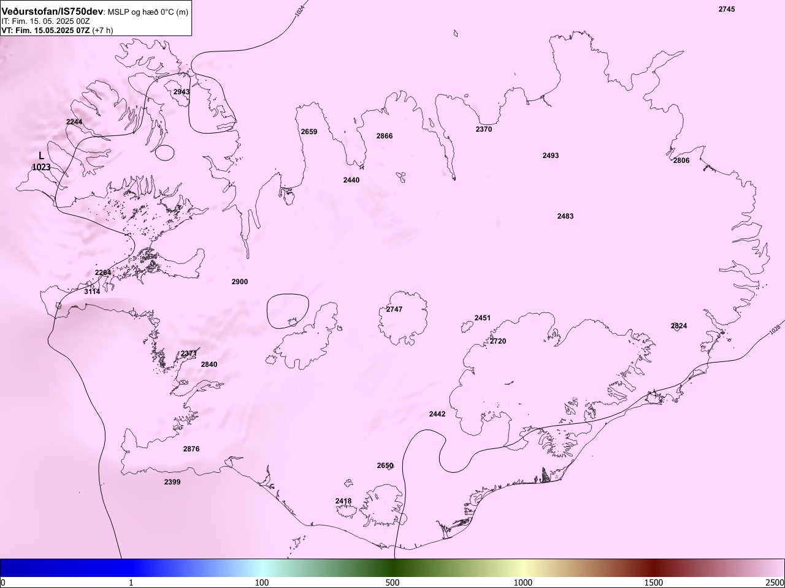Click the 2500 tick on the color scale

coord(775,582)
